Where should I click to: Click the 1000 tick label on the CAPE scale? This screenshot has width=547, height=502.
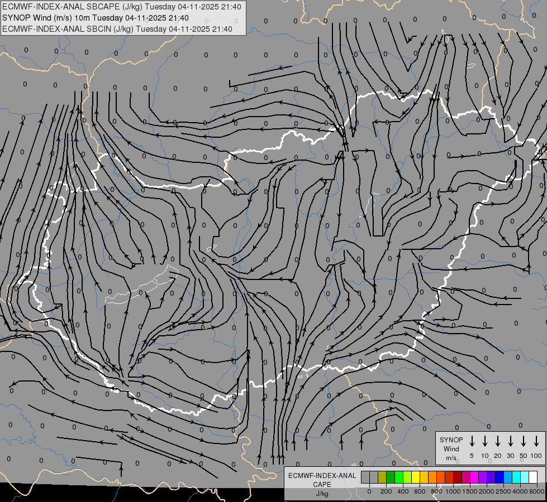point(453,491)
